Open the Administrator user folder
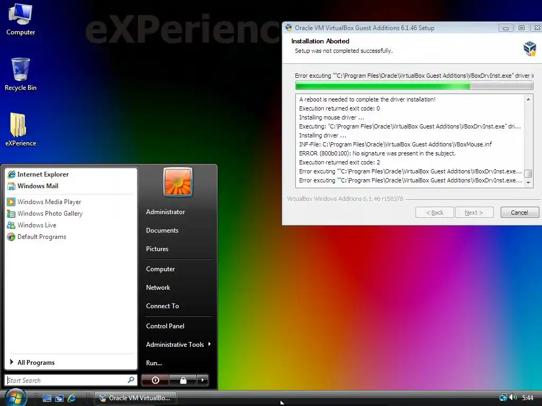Screen dimensions: 542x406 pos(165,212)
